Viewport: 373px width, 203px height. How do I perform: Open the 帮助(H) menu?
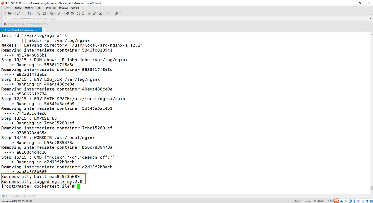[x=74, y=8]
